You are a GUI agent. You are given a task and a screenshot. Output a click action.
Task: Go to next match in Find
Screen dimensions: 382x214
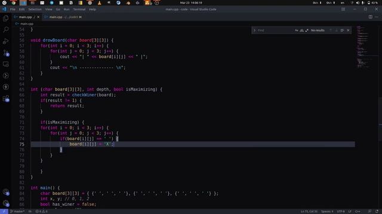pyautogui.click(x=337, y=30)
